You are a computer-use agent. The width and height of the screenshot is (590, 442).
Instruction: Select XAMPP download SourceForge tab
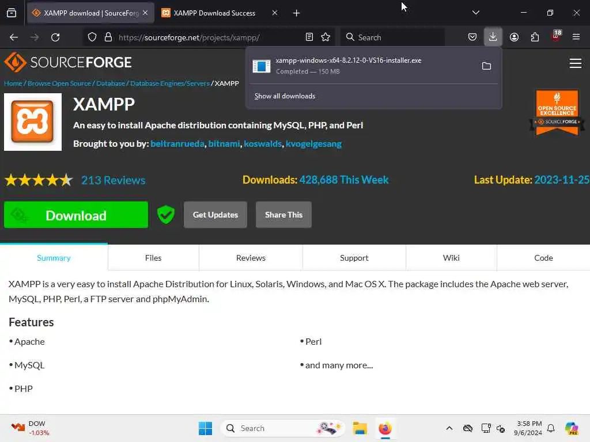click(x=90, y=13)
